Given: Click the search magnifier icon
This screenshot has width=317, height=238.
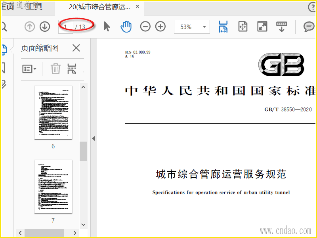Looking at the screenshot, I should point(4,27).
